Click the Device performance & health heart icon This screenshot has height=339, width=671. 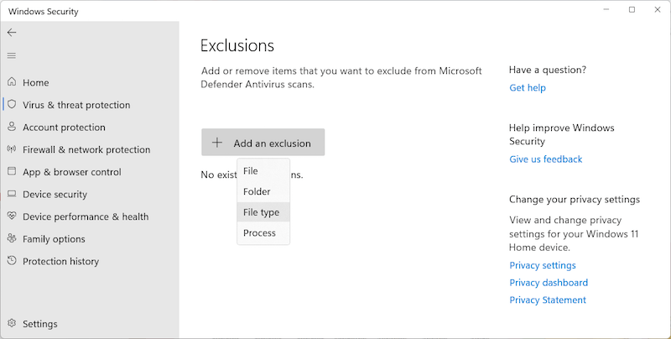[x=12, y=216]
